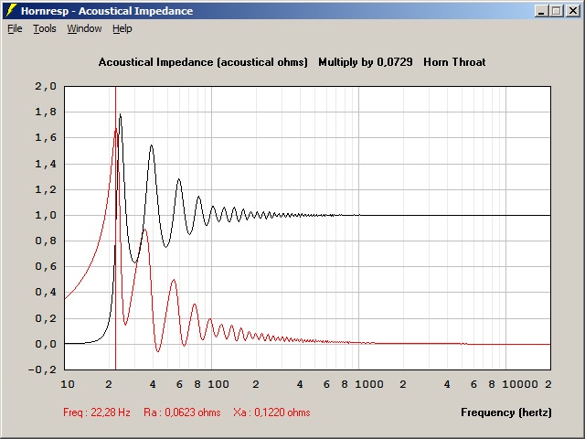Click the tallest black curve peak
585x439 pixels.
pyautogui.click(x=120, y=115)
